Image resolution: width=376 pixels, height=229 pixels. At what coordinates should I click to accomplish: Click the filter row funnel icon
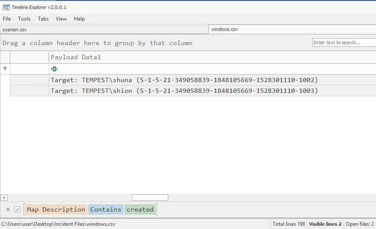point(5,69)
